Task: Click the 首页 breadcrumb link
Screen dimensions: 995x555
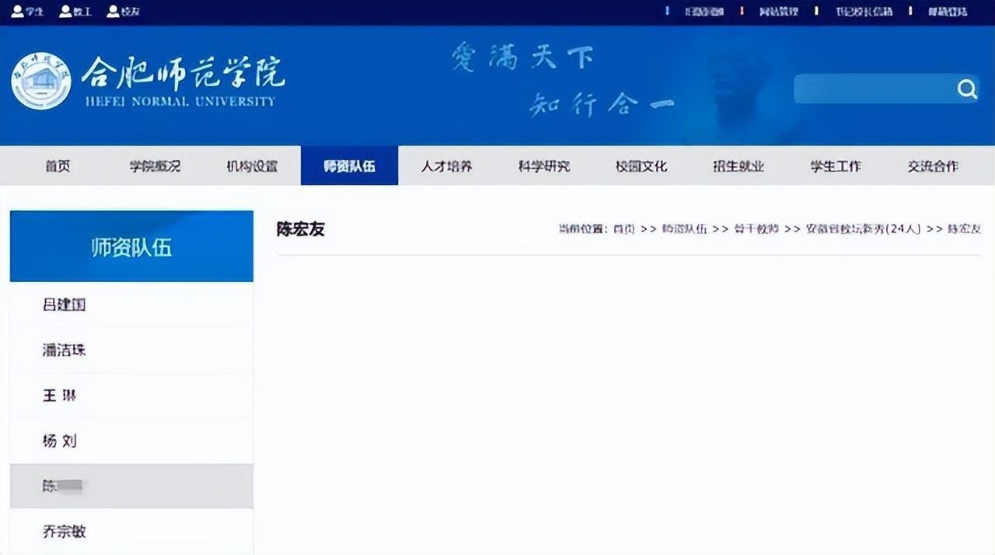Action: click(623, 229)
